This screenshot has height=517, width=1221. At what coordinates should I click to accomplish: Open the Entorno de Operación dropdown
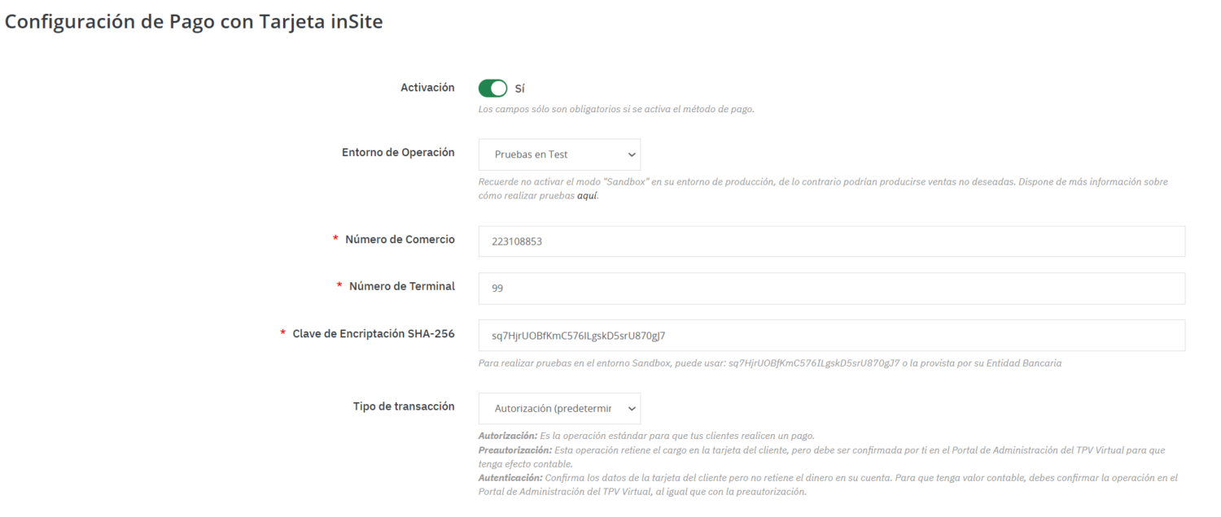point(559,154)
